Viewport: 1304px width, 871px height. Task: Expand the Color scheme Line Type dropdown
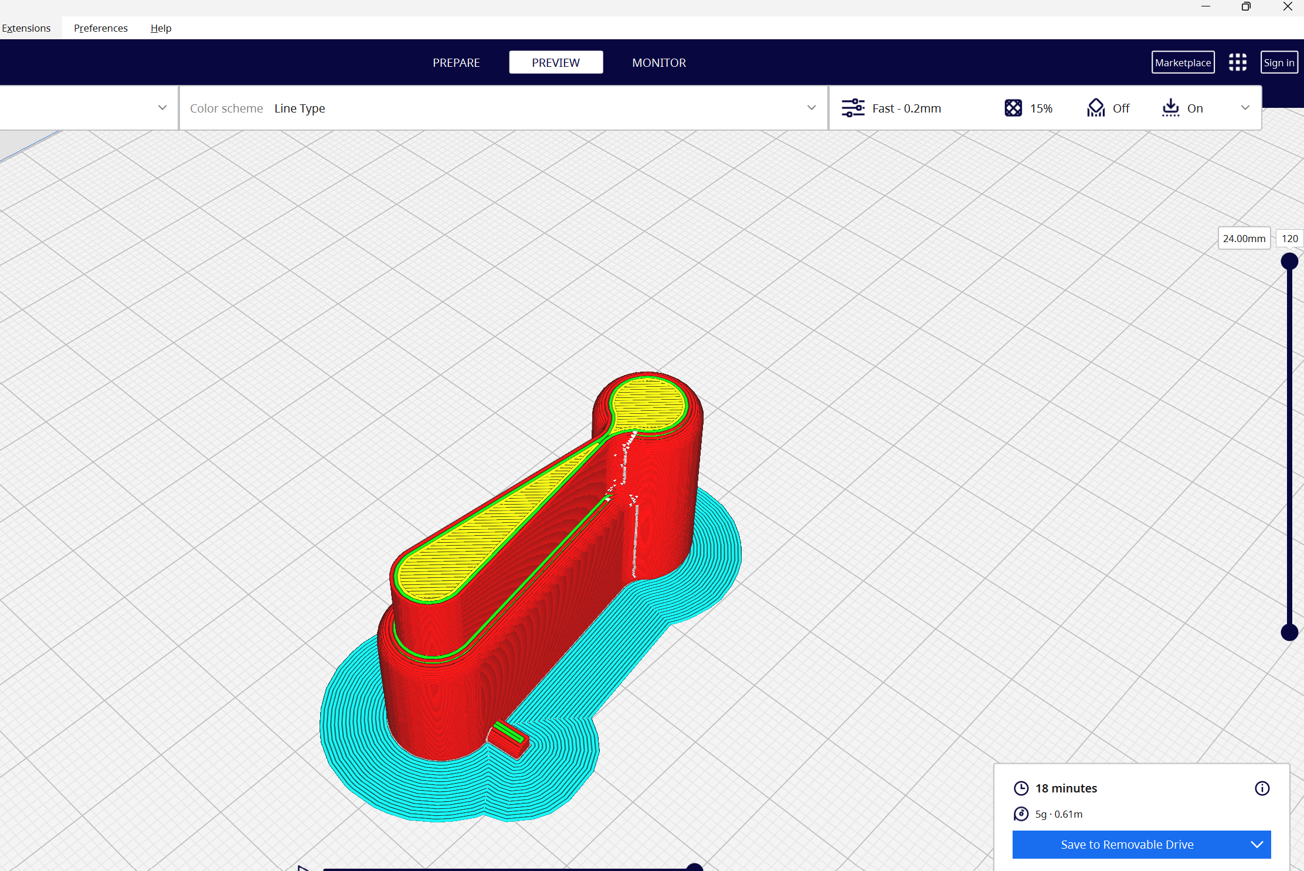tap(503, 108)
